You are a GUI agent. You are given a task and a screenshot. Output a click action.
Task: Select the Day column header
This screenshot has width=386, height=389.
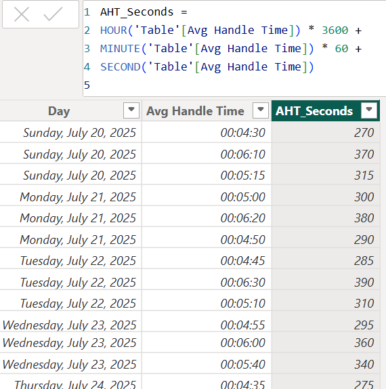click(x=59, y=111)
